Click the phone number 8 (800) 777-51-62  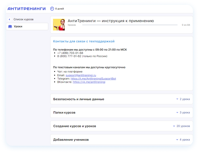[69, 56]
